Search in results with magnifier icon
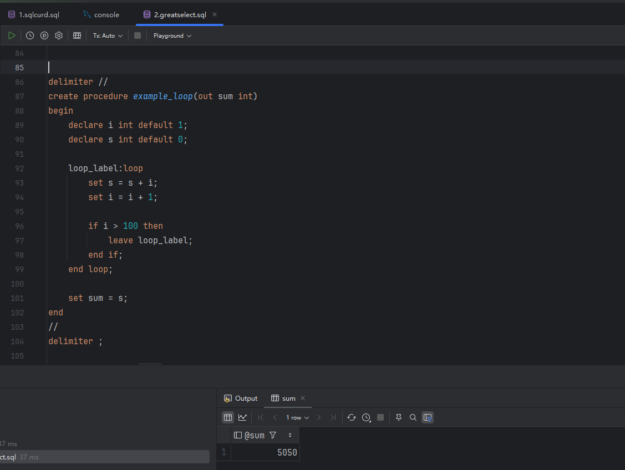 (x=413, y=417)
